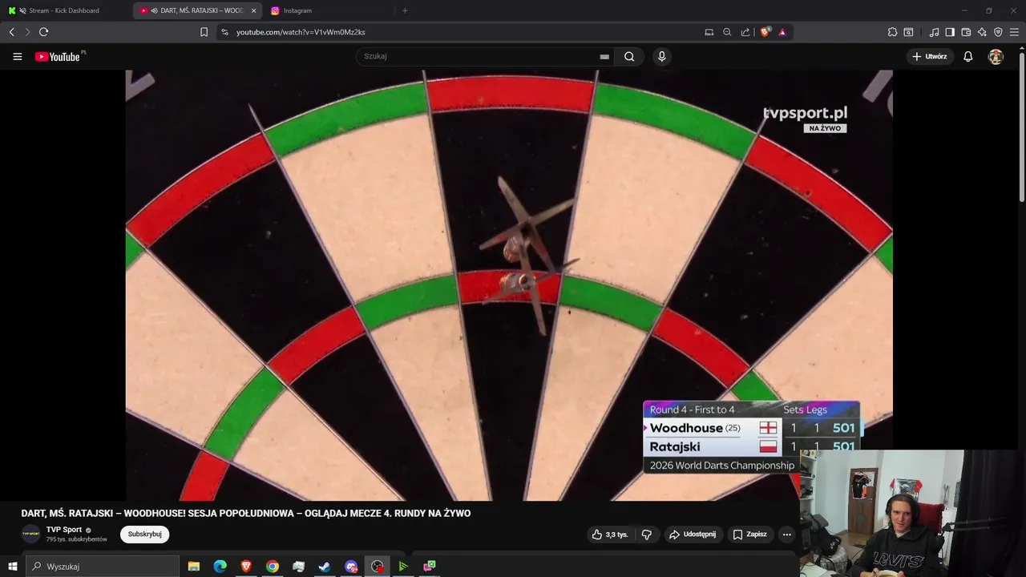Switch to the Stream - Kick Dashboard tab

(64, 10)
